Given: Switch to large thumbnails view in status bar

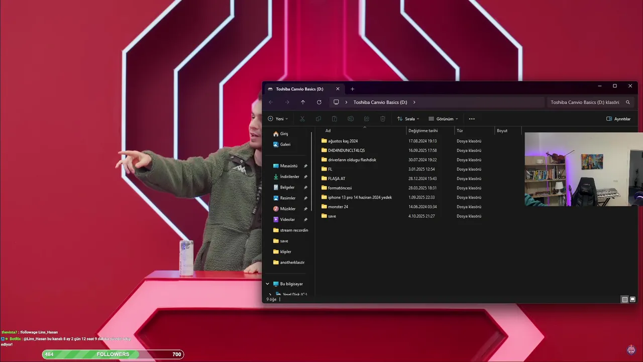Looking at the screenshot, I should coord(632,299).
